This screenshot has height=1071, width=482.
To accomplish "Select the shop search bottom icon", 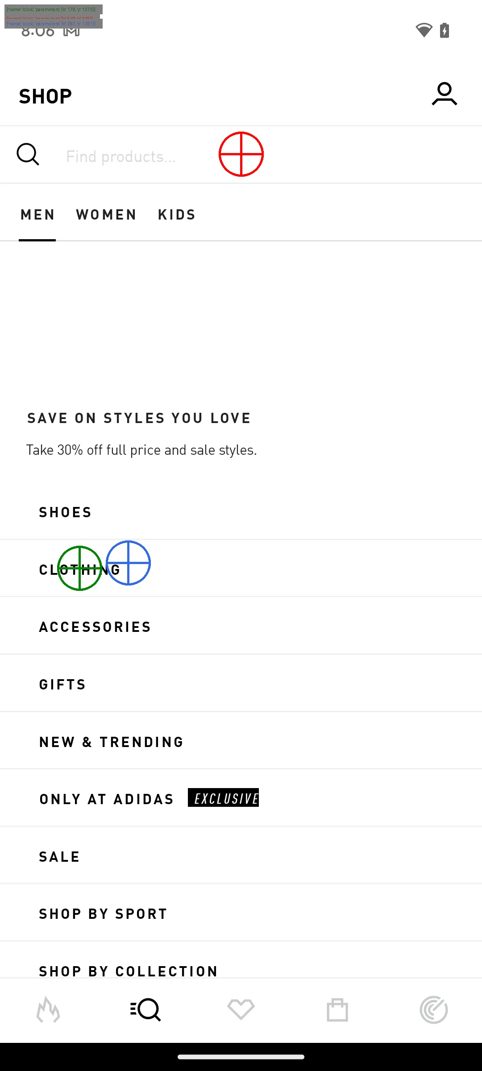I will [145, 1010].
